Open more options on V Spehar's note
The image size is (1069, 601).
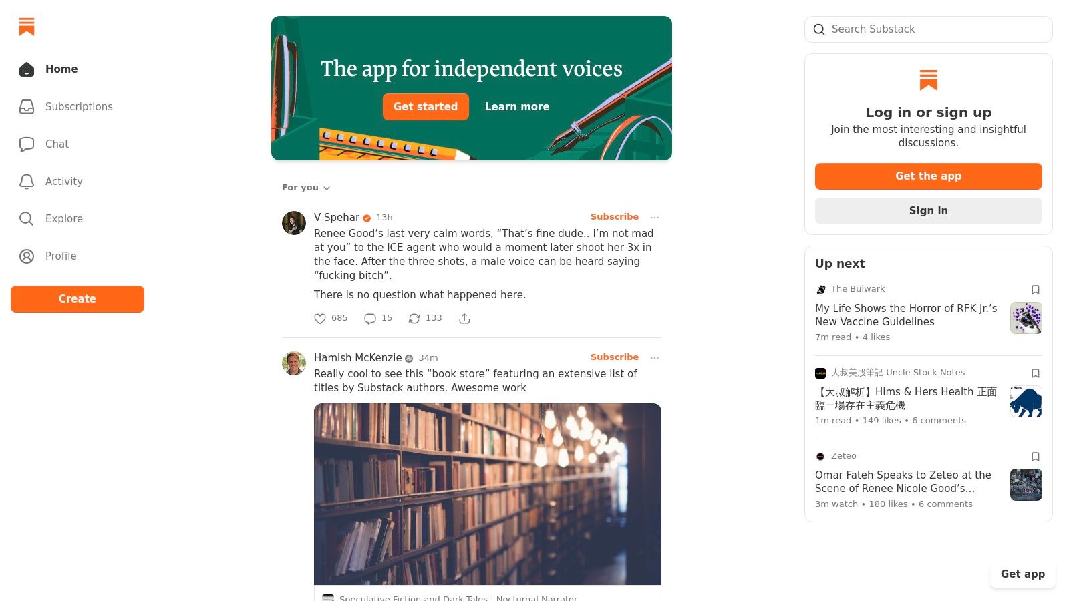pyautogui.click(x=655, y=218)
